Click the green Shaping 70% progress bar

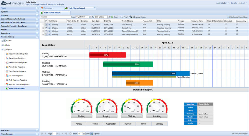click(x=128, y=64)
